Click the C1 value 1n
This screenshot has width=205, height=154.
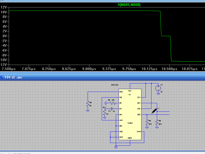114,111
